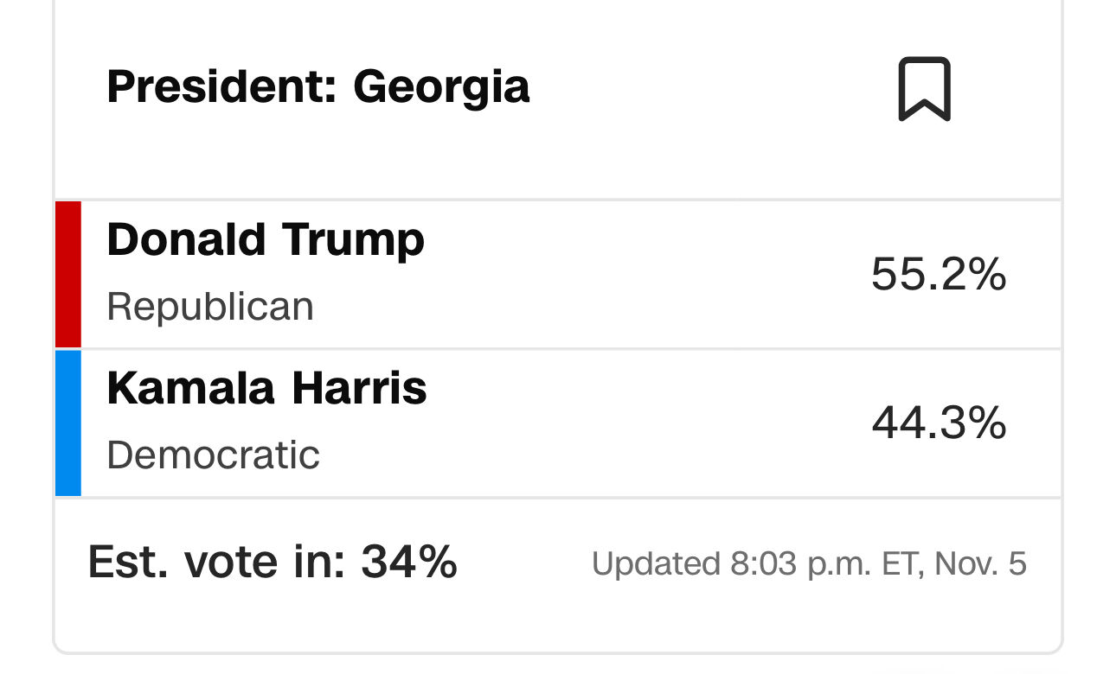The width and height of the screenshot is (1116, 674).
Task: Click the word Updated in timestamp
Action: click(657, 563)
